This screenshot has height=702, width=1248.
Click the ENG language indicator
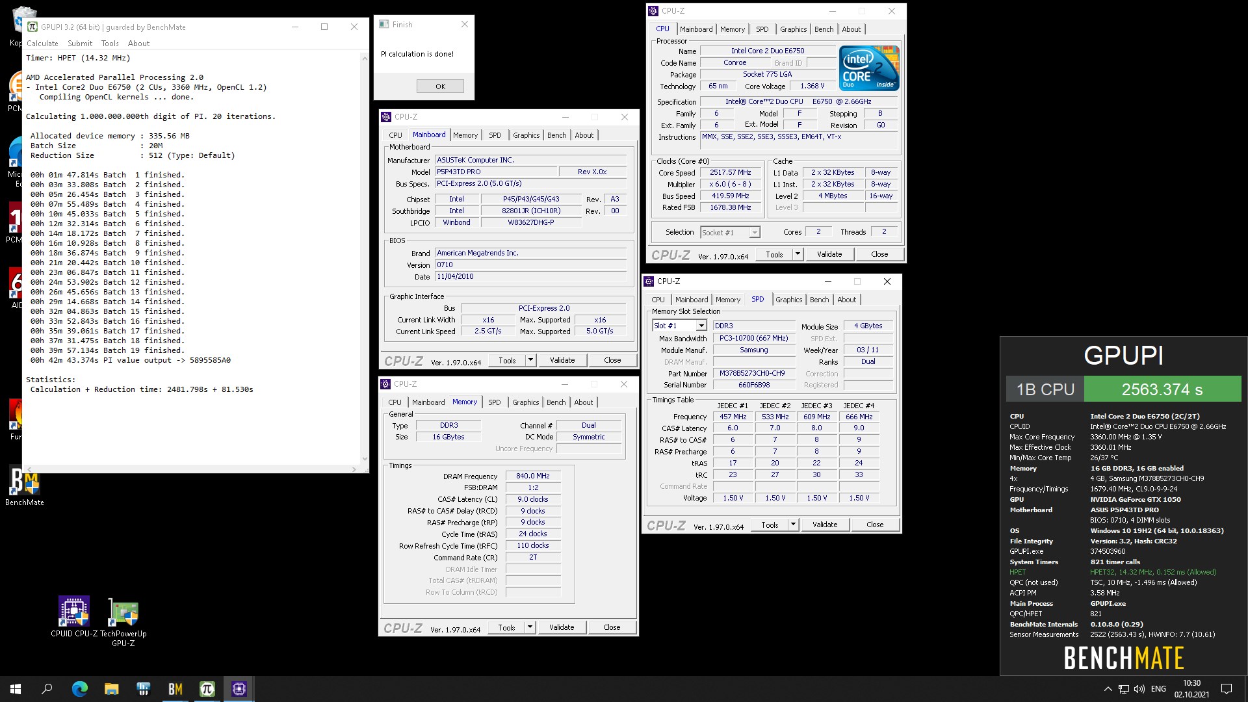(x=1158, y=689)
